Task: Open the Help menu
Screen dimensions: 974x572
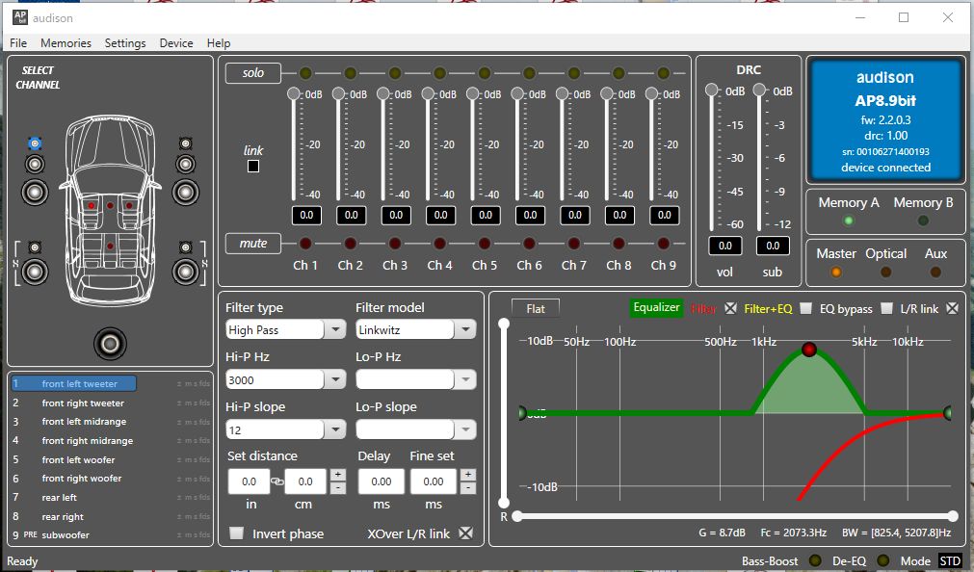Action: pyautogui.click(x=219, y=43)
